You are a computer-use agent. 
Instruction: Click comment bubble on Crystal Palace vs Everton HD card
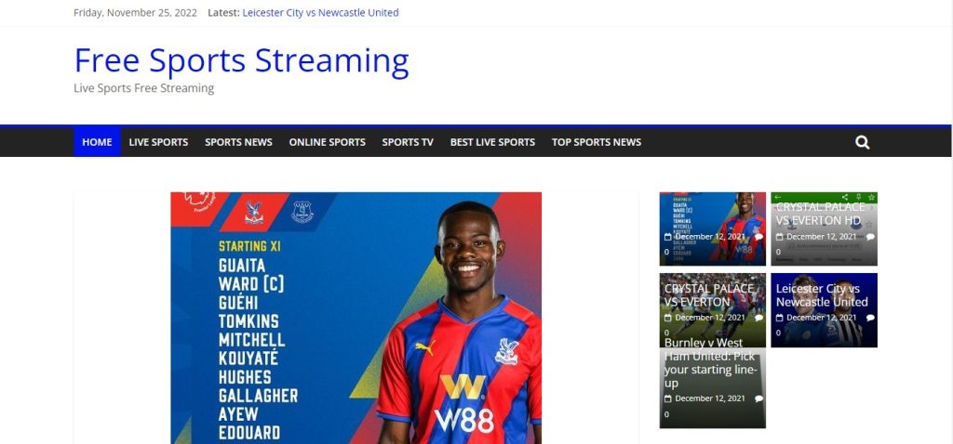(870, 237)
